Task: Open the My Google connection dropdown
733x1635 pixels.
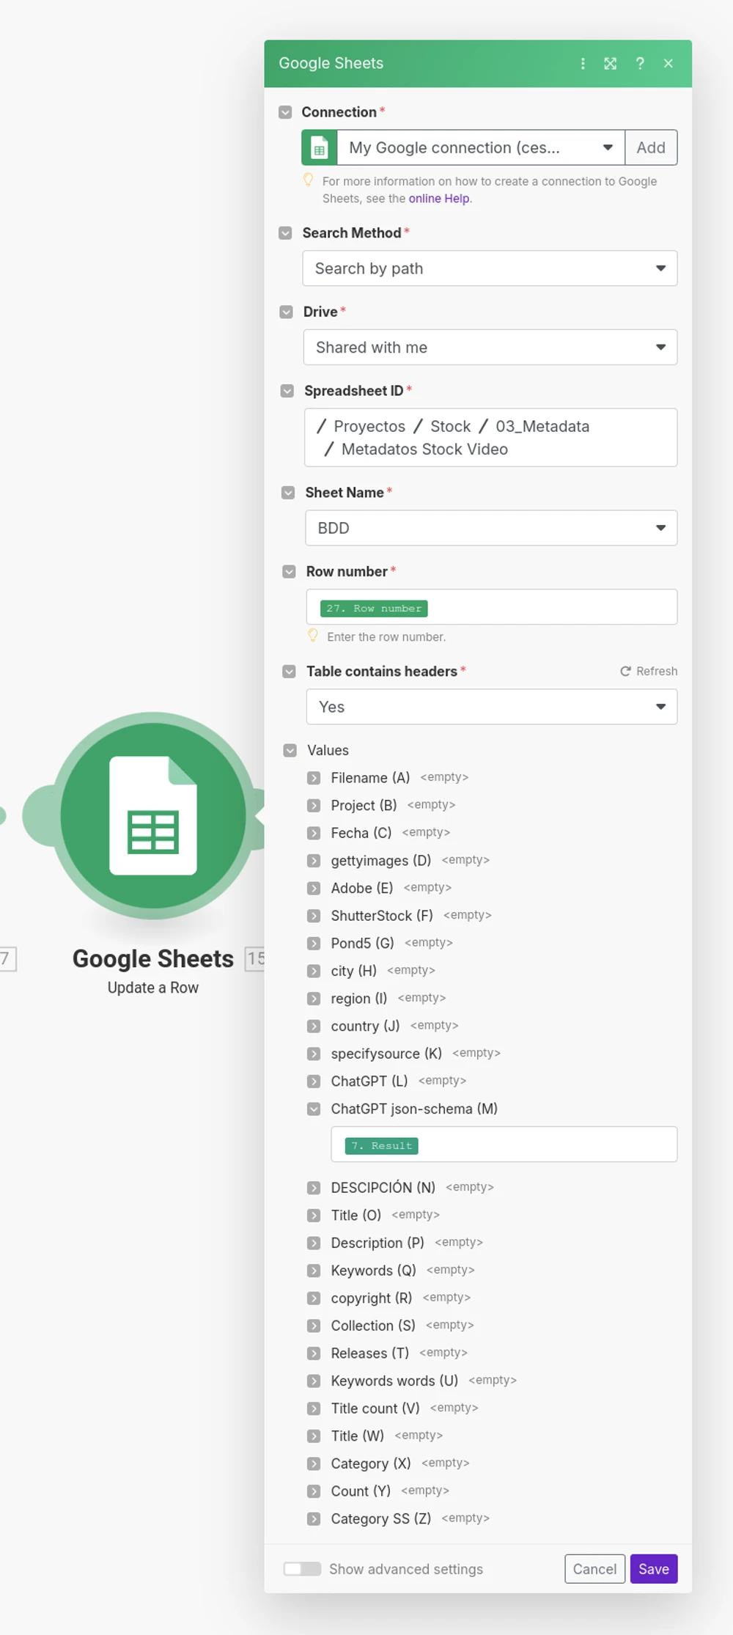Action: [x=481, y=148]
